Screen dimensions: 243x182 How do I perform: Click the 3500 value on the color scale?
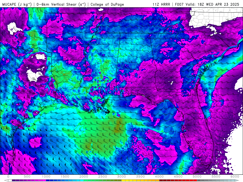[141, 177]
